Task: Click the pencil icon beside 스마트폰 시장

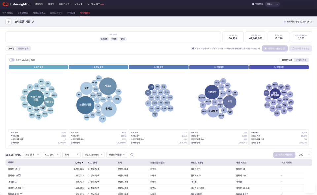Action: pos(33,22)
